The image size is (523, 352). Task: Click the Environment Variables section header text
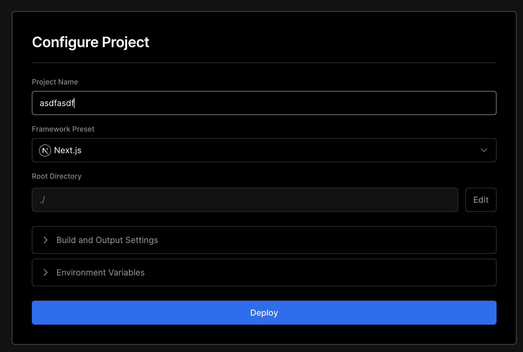click(100, 272)
